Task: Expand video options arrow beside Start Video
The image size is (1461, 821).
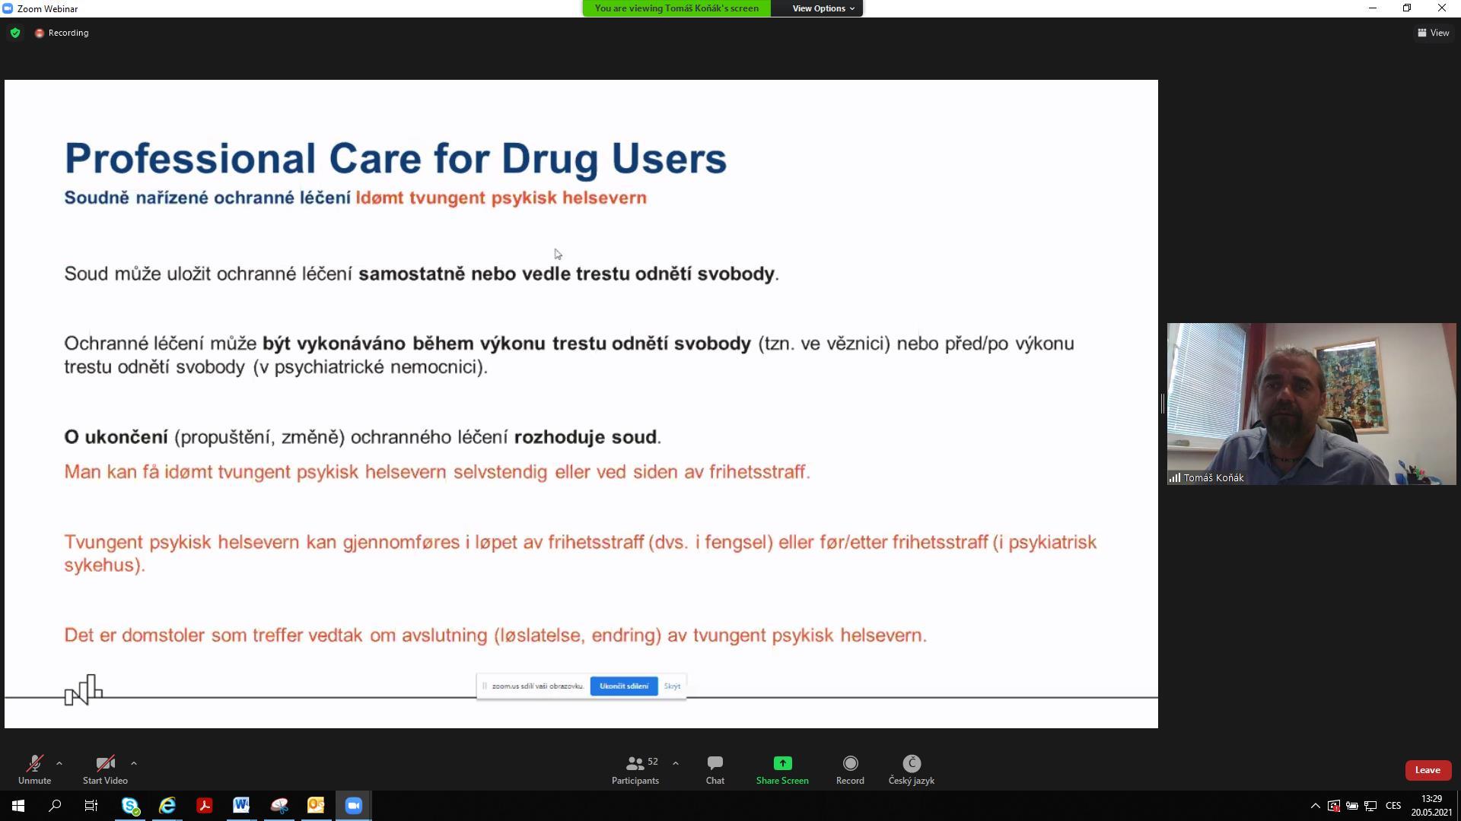Action: coord(134,763)
